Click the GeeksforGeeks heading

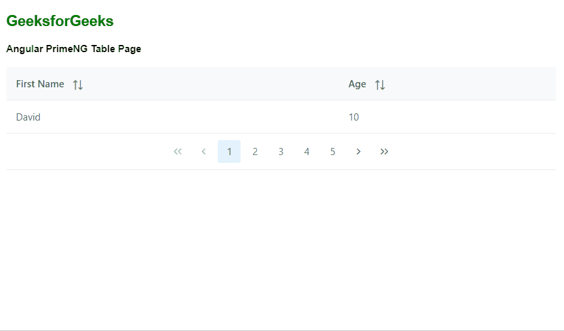(60, 22)
